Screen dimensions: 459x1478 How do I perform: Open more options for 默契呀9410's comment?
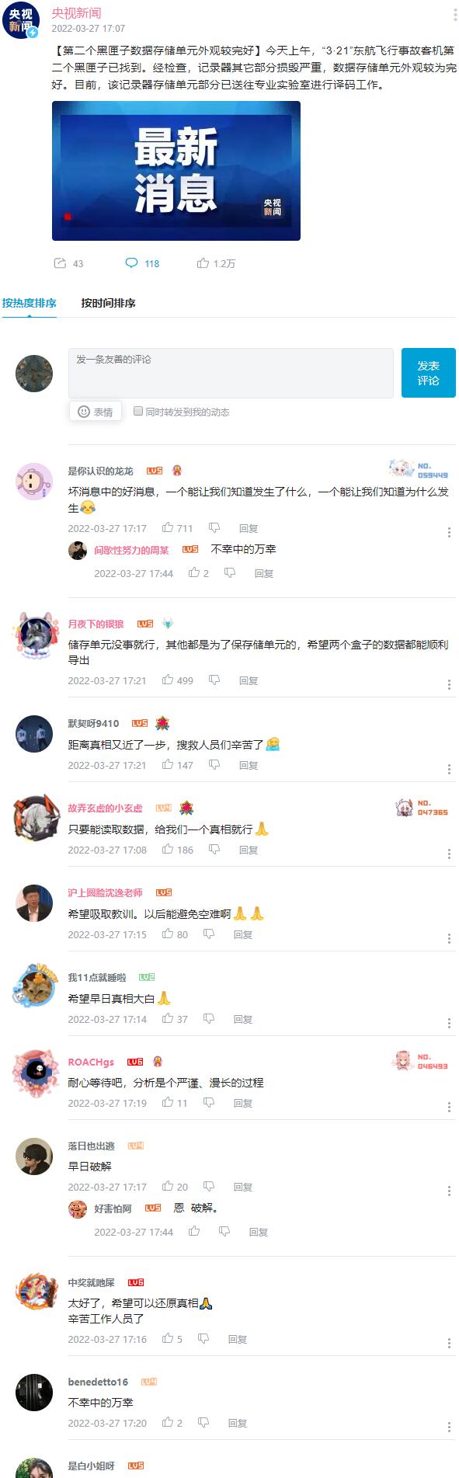click(x=449, y=769)
